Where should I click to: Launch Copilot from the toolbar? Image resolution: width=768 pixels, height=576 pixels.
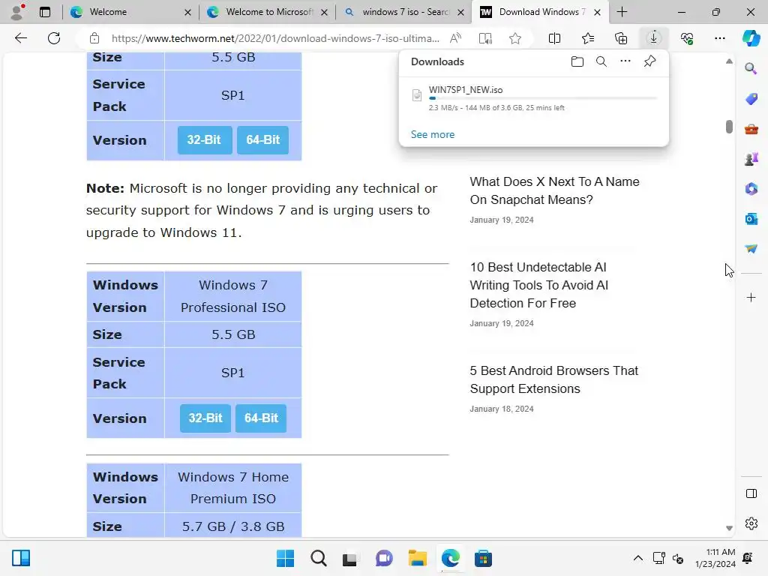coord(751,38)
